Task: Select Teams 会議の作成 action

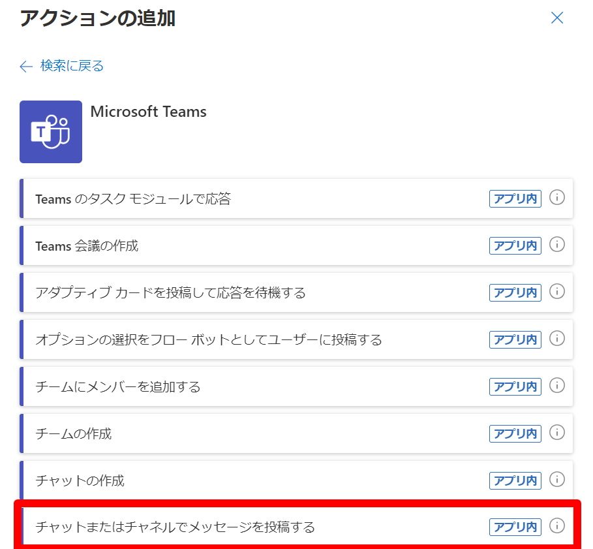Action: pos(87,246)
